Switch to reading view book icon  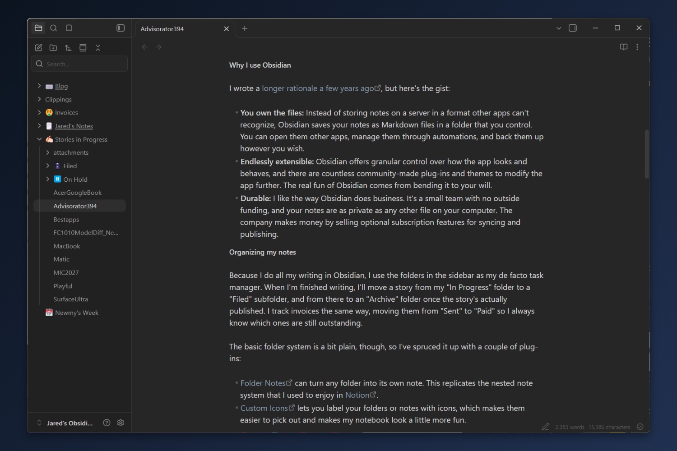point(624,47)
